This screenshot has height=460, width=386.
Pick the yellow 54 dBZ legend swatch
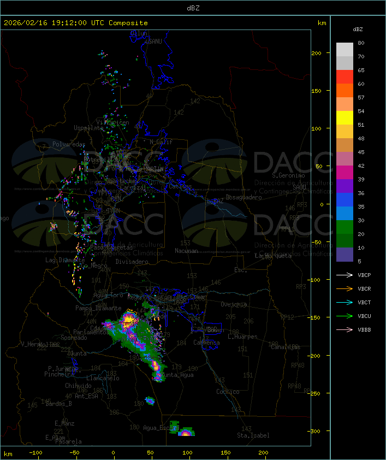(x=345, y=117)
